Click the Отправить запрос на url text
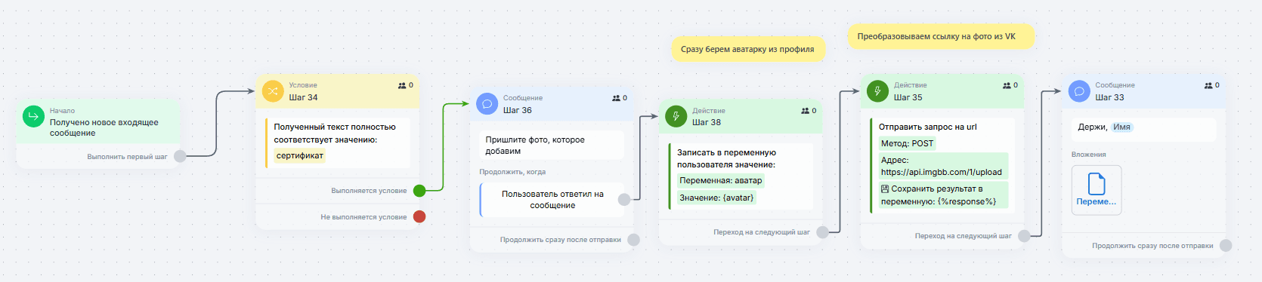Screen dimensions: 1262x282 (927, 127)
